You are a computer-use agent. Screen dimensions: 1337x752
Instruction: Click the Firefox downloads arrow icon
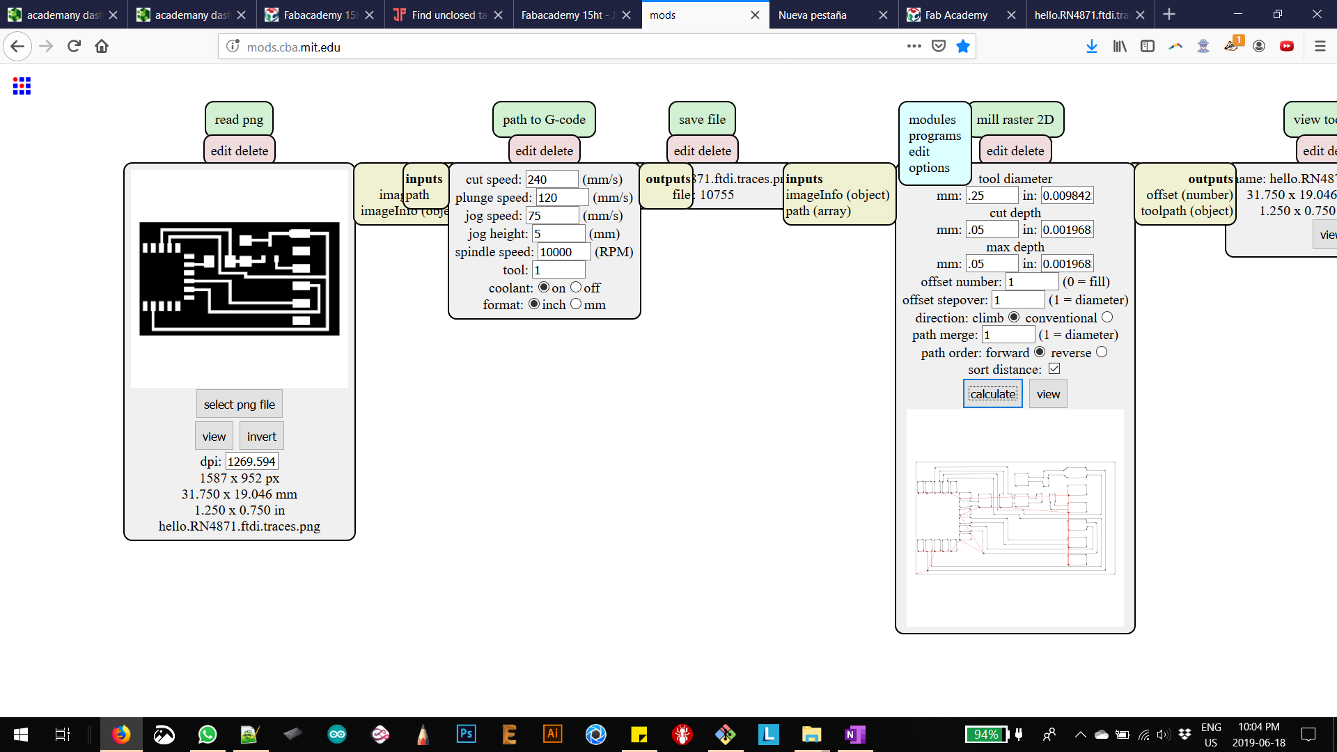point(1091,47)
